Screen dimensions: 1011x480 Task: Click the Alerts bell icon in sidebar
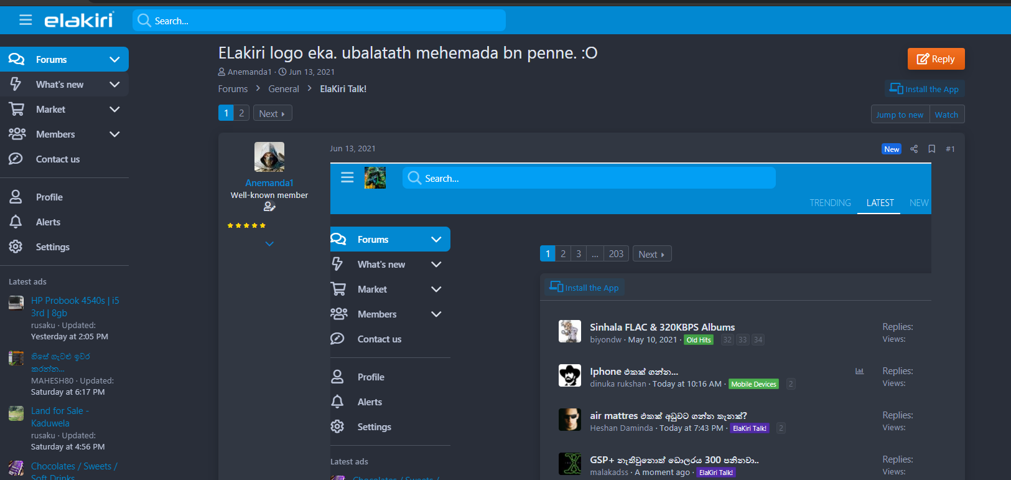(16, 222)
